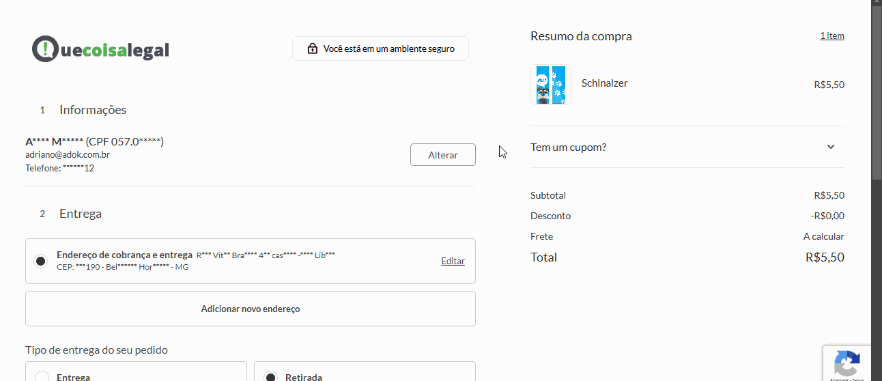Viewport: 882px width, 381px height.
Task: Click the Resumo da compra heading
Action: (x=581, y=36)
